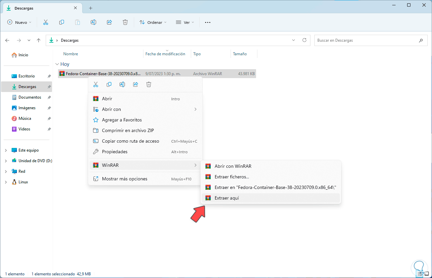Image resolution: width=432 pixels, height=278 pixels.
Task: Click the 43.981 KB size cell
Action: (x=246, y=74)
